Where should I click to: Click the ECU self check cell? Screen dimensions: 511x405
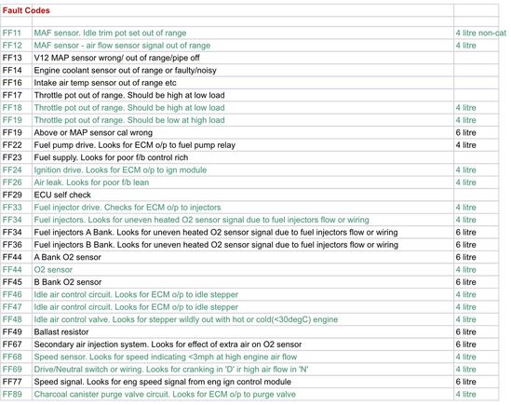click(x=243, y=195)
